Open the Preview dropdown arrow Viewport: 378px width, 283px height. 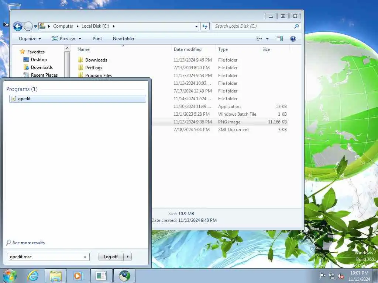80,39
